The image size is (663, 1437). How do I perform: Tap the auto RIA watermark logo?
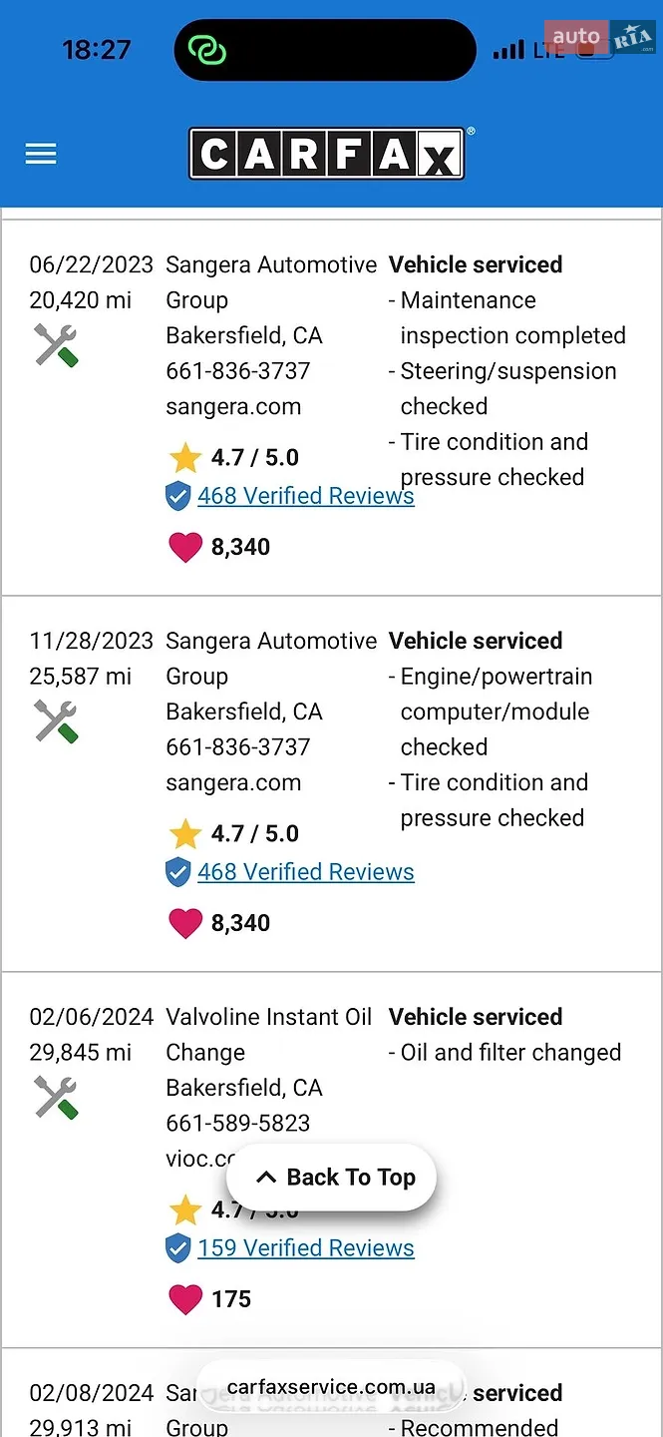(600, 37)
